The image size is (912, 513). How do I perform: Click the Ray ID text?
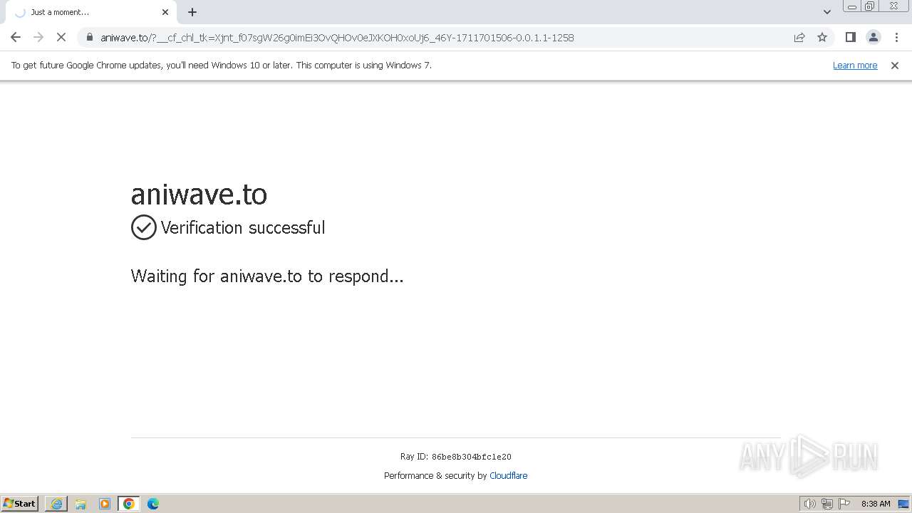456,457
